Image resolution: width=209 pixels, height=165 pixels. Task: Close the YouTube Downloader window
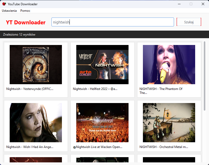click(203, 4)
